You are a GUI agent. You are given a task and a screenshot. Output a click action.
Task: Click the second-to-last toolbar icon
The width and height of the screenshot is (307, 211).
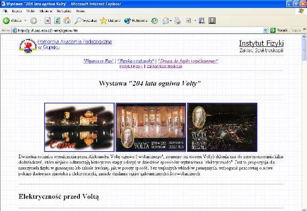point(201,21)
